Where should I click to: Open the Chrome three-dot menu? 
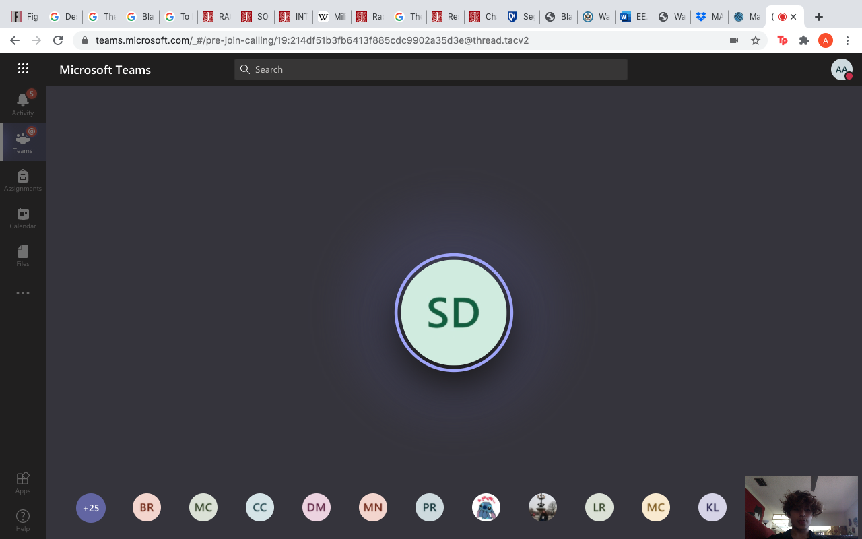pyautogui.click(x=847, y=40)
